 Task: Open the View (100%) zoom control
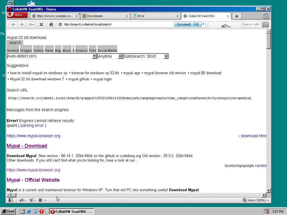click(x=256, y=200)
